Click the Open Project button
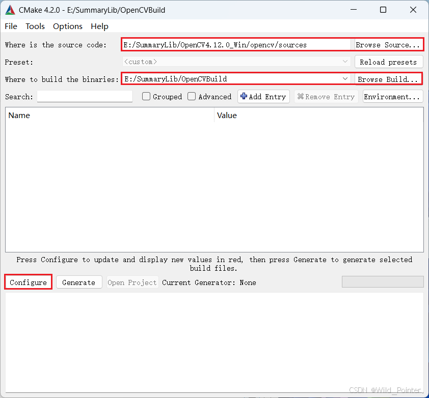Image resolution: width=429 pixels, height=398 pixels. coord(132,282)
